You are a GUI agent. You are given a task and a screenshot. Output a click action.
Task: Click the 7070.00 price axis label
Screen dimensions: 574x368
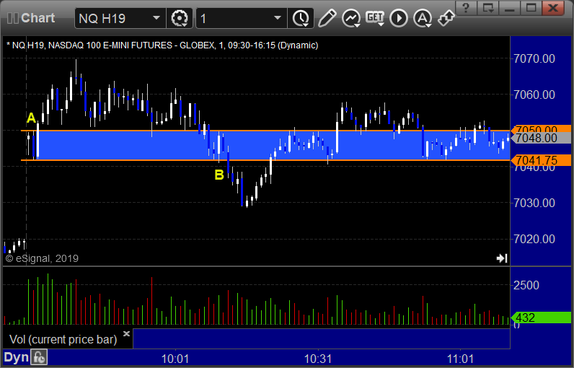coord(534,58)
